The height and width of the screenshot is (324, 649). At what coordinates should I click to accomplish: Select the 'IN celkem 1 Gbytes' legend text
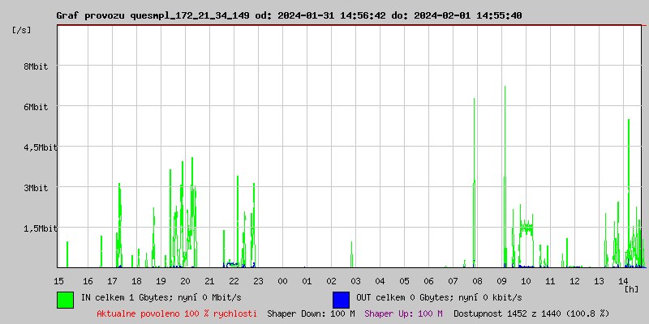pos(160,297)
